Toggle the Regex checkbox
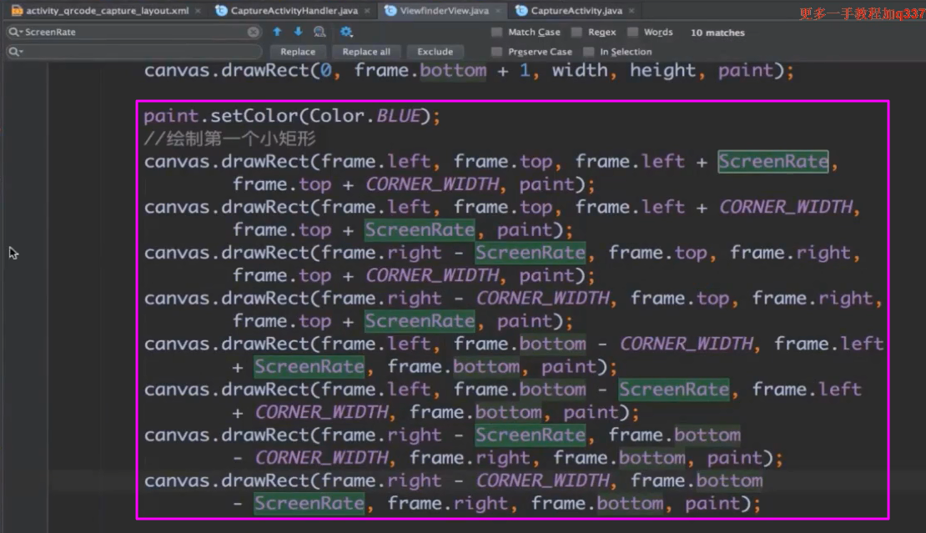926x533 pixels. tap(577, 33)
